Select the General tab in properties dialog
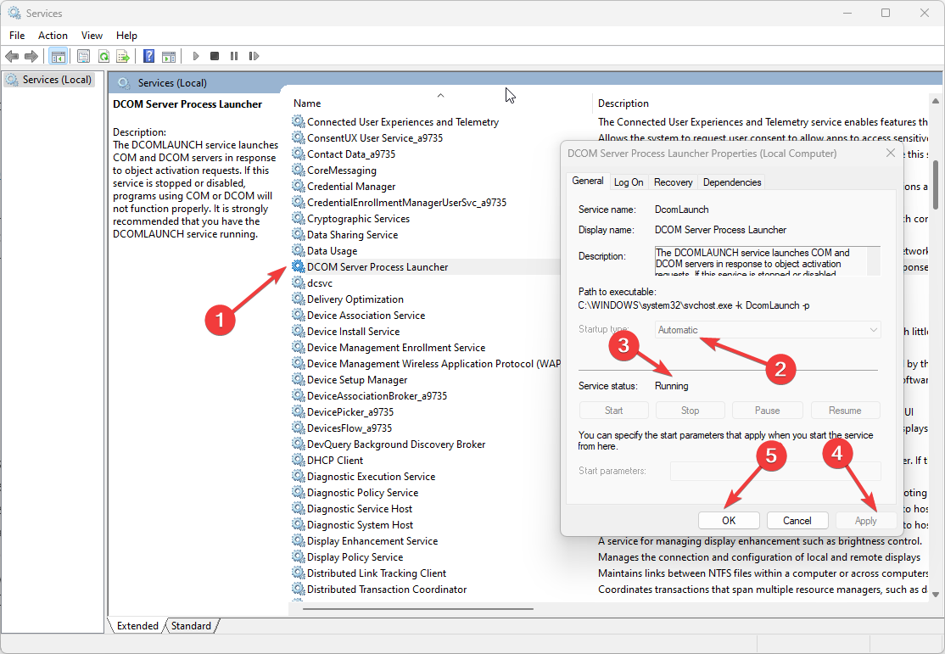945x654 pixels. point(588,181)
